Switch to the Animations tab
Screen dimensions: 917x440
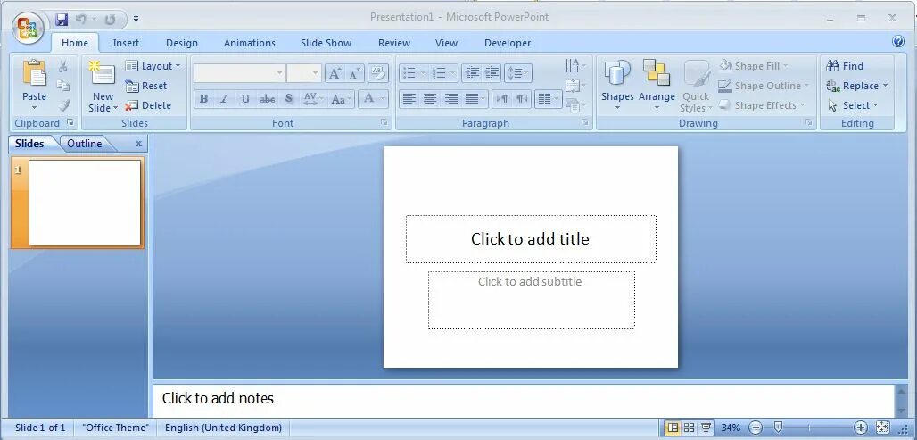pyautogui.click(x=250, y=43)
